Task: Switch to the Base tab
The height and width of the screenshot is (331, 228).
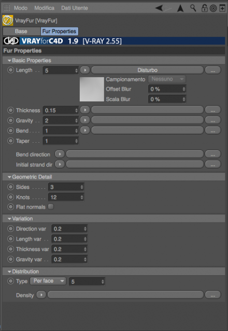Action: [21, 31]
